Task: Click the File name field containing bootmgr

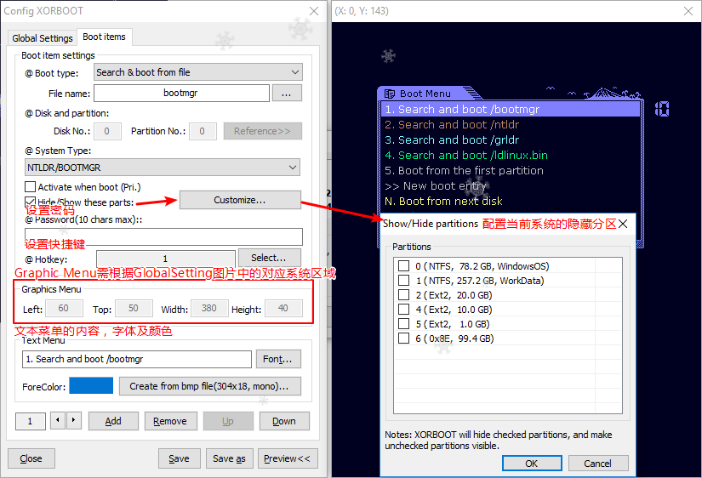Action: (x=181, y=93)
